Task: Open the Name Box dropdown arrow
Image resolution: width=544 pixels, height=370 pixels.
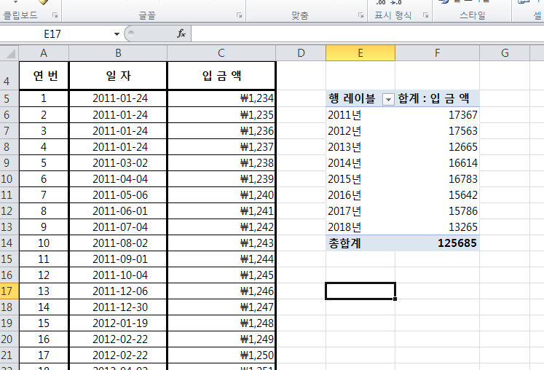Action: pyautogui.click(x=117, y=34)
